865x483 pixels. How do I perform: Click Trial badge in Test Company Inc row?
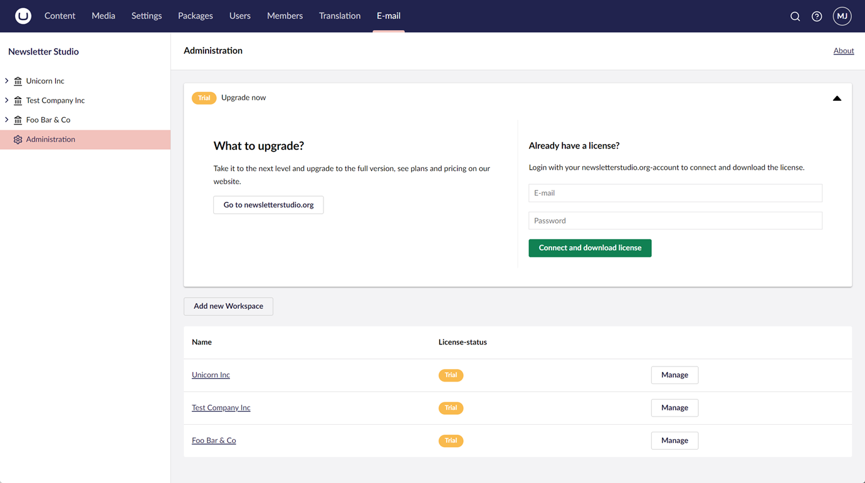pos(451,408)
